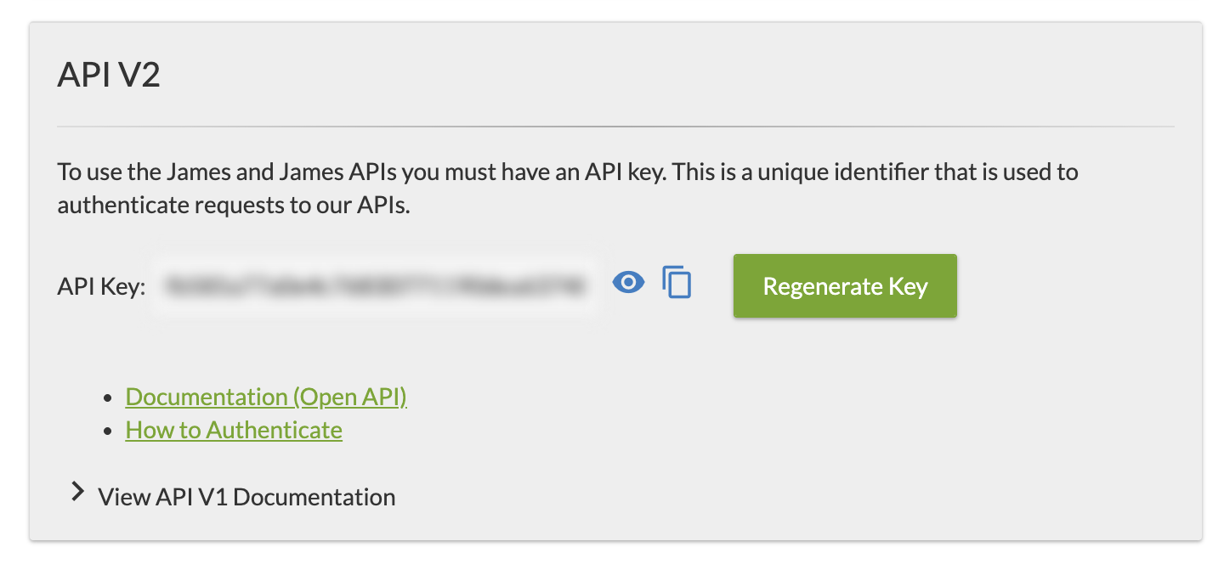Click the Regenerate Key button
The height and width of the screenshot is (564, 1224).
(x=845, y=286)
